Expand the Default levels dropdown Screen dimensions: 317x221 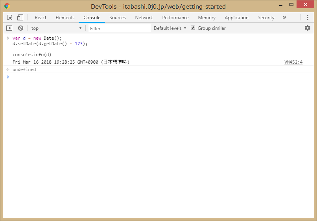click(170, 28)
